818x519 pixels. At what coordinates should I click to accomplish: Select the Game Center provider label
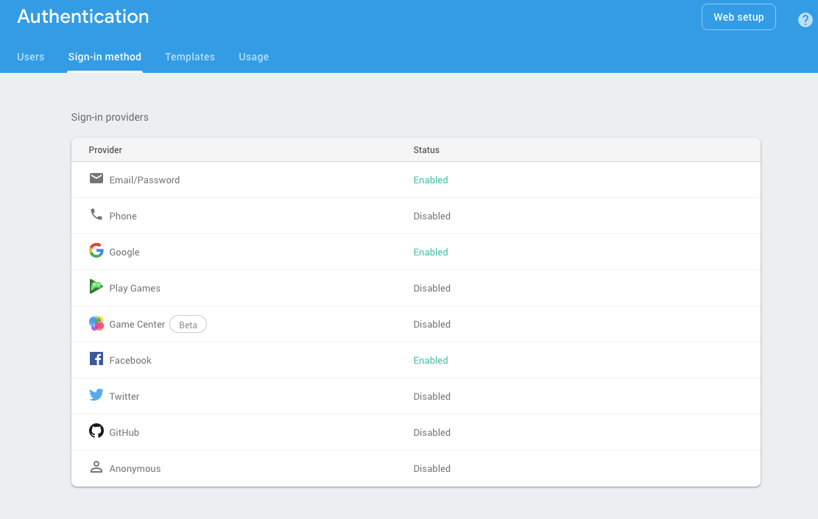coord(137,324)
